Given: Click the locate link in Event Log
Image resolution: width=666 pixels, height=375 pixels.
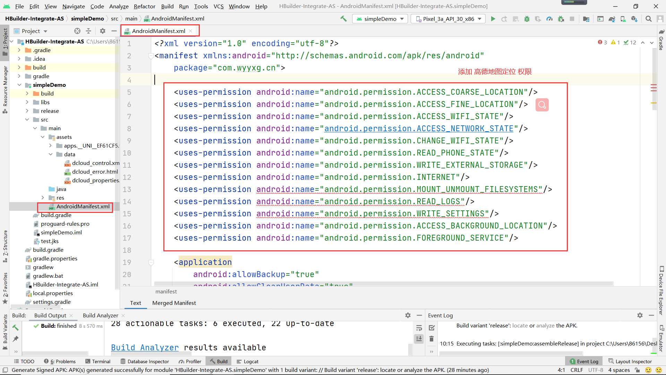Looking at the screenshot, I should (520, 326).
